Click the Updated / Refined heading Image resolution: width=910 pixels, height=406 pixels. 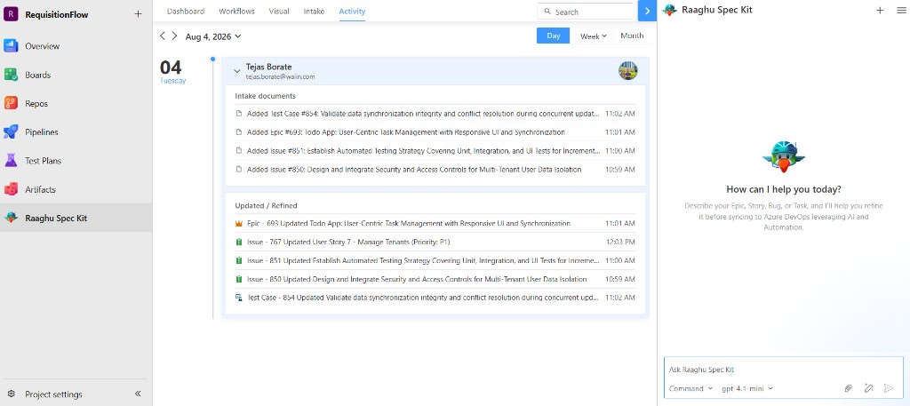coord(266,205)
